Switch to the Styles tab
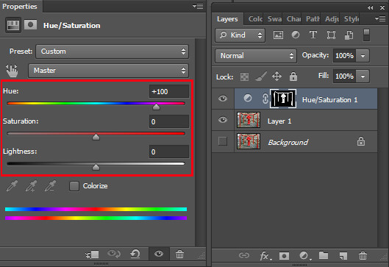 coord(351,19)
